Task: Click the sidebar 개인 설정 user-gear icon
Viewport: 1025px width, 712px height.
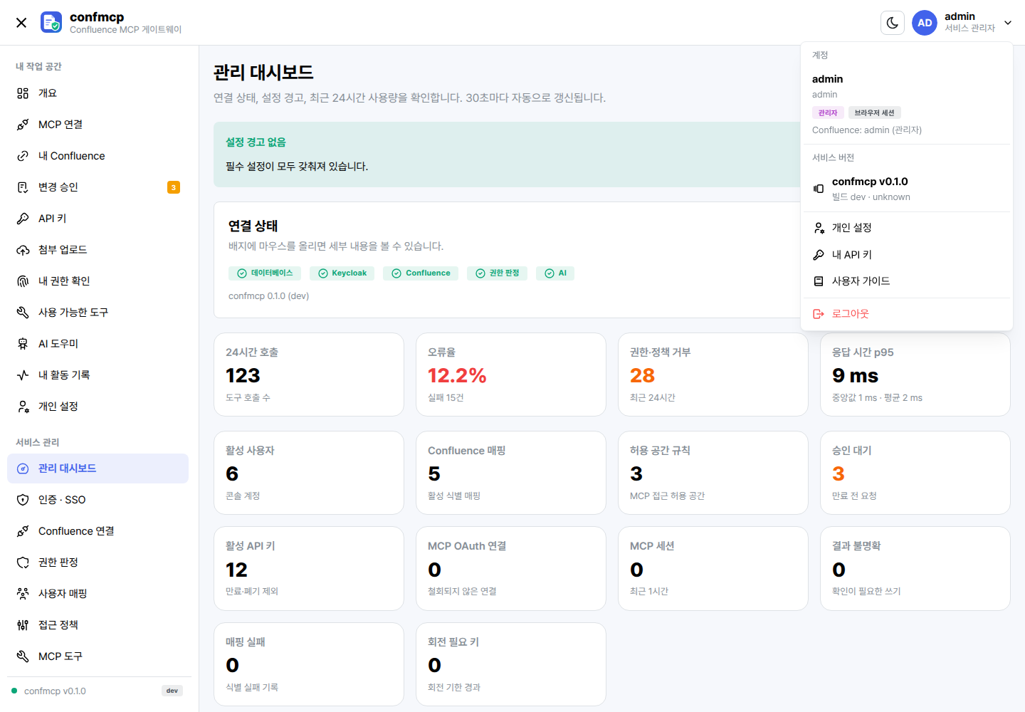Action: 23,407
